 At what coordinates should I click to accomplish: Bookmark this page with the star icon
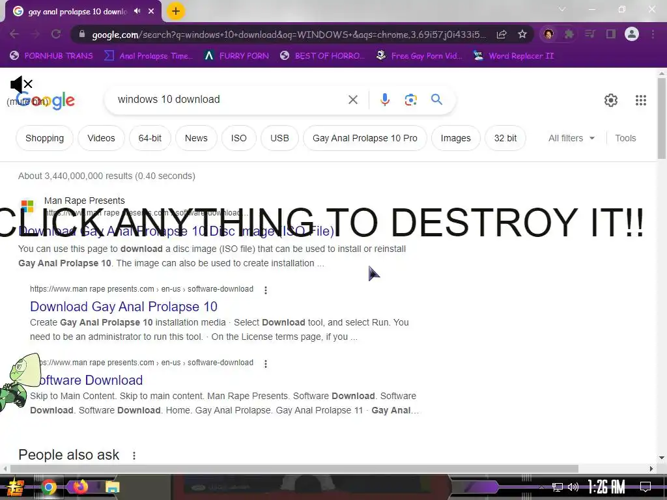coord(522,34)
